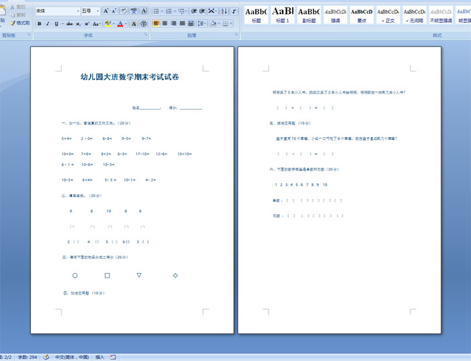This screenshot has height=361, width=471.
Task: Click the proofing check icon in status bar
Action: tap(46, 357)
